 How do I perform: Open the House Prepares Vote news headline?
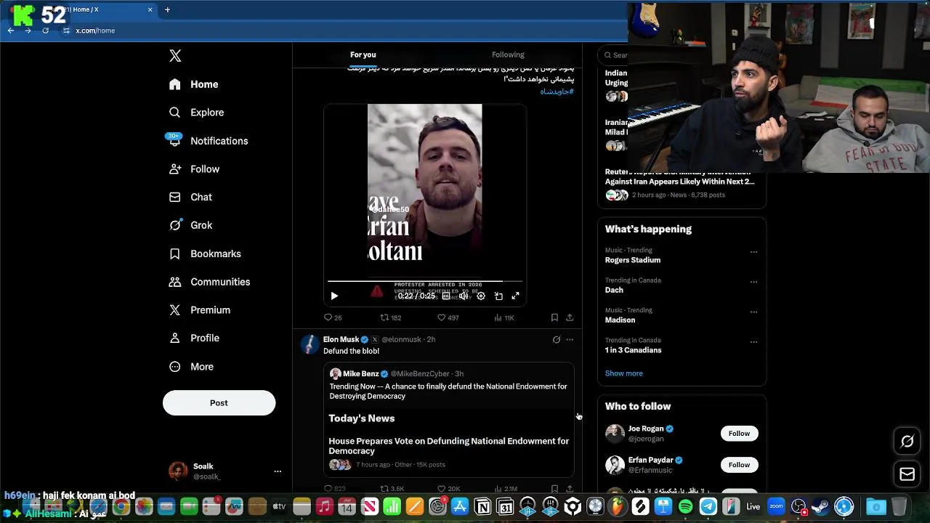(449, 446)
